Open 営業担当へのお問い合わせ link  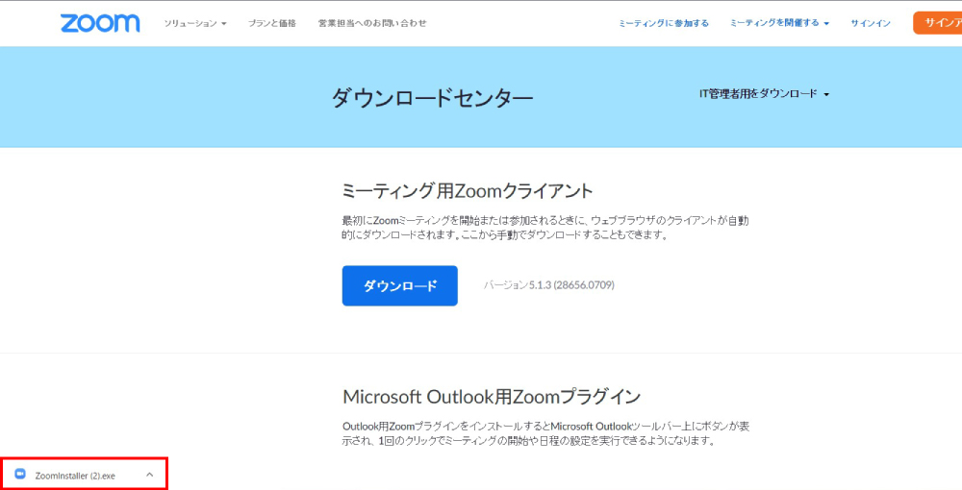coord(371,23)
